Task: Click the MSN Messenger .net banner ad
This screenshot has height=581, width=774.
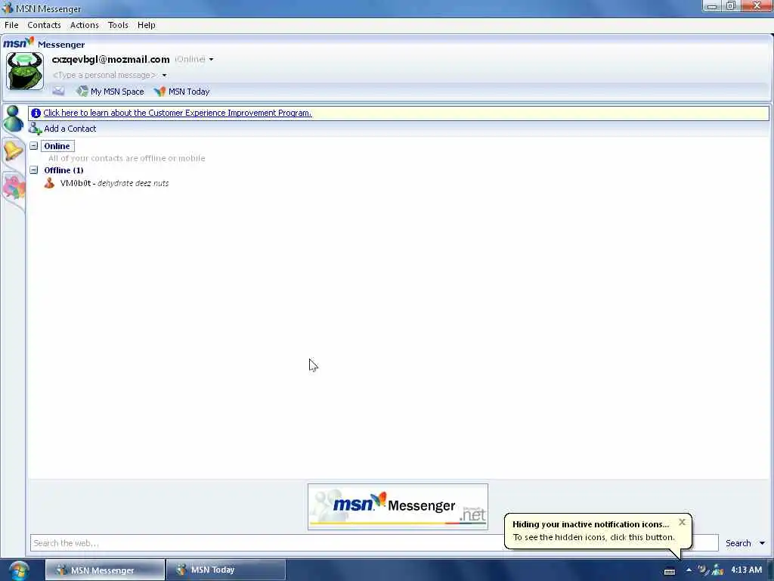Action: tap(398, 506)
